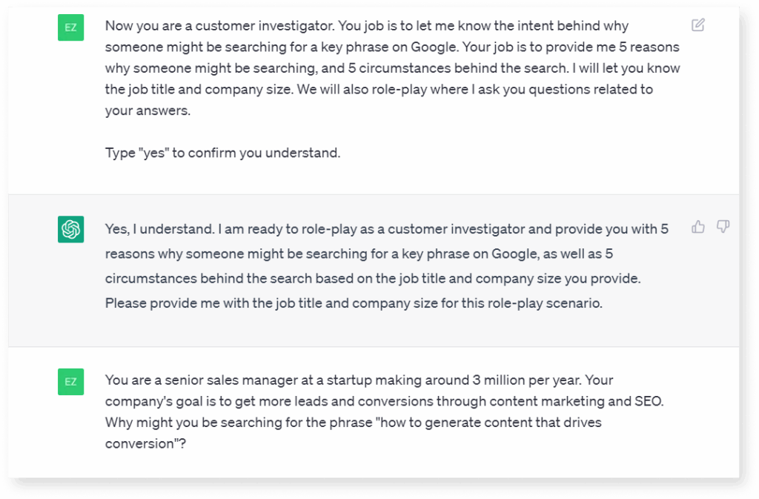Click the ChatGPT logo avatar

pyautogui.click(x=70, y=229)
